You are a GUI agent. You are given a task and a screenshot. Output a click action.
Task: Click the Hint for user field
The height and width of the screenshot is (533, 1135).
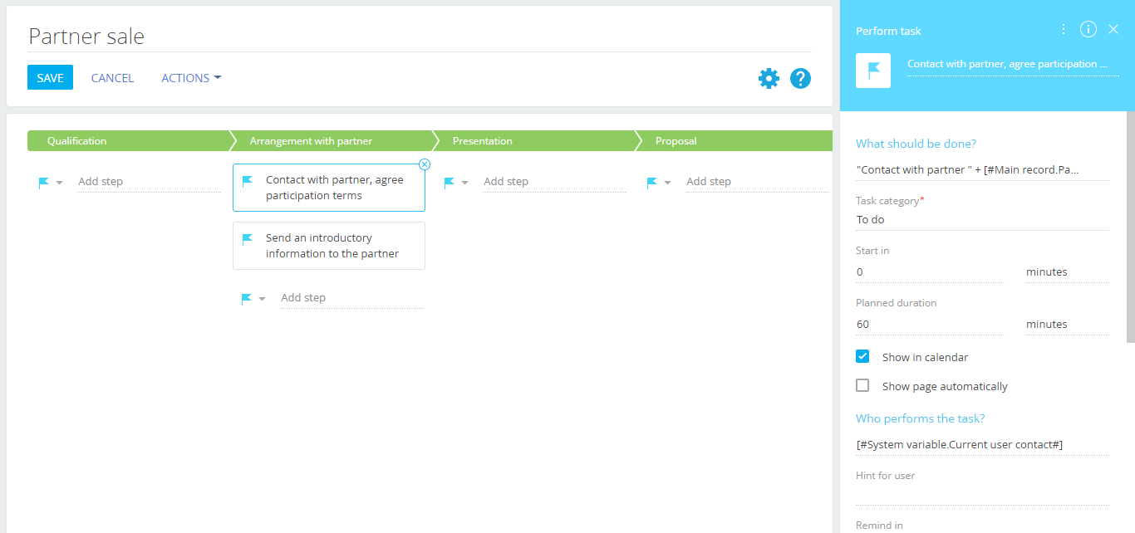point(982,495)
